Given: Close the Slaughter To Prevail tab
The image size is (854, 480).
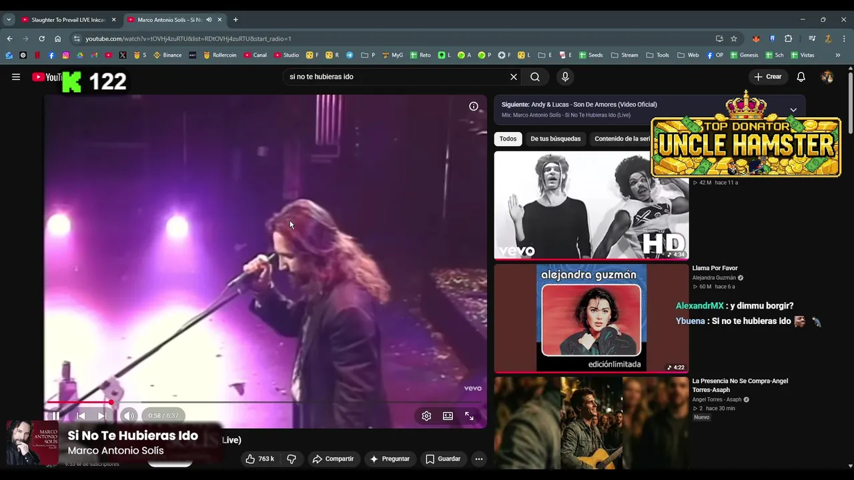Looking at the screenshot, I should pos(113,20).
